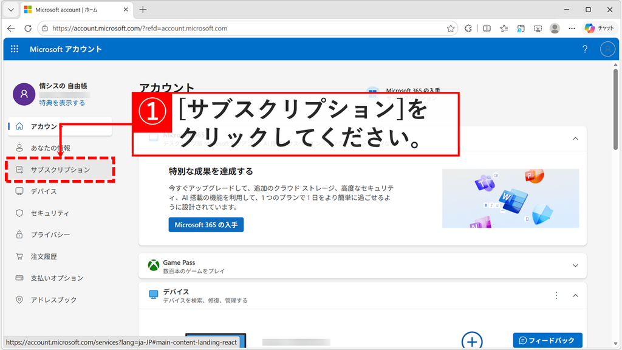The image size is (622, 350).
Task: Open device card more options menu
Action: pos(556,295)
